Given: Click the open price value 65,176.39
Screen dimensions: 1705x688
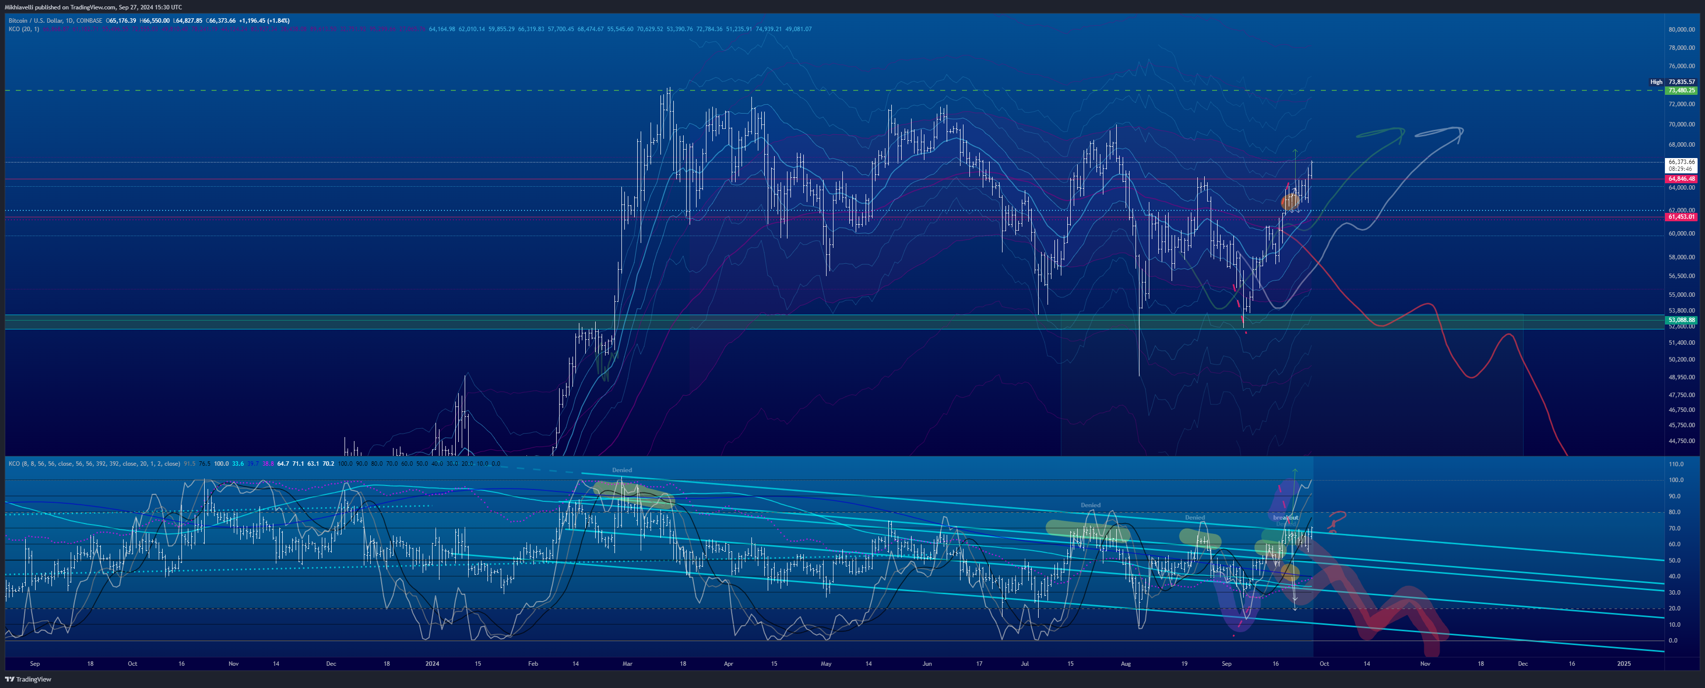Looking at the screenshot, I should point(123,21).
